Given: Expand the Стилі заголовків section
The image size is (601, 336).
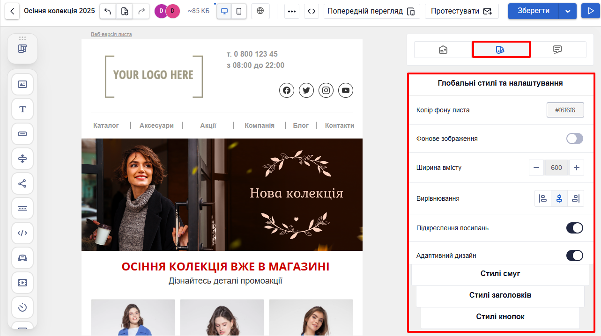Looking at the screenshot, I should pyautogui.click(x=500, y=295).
